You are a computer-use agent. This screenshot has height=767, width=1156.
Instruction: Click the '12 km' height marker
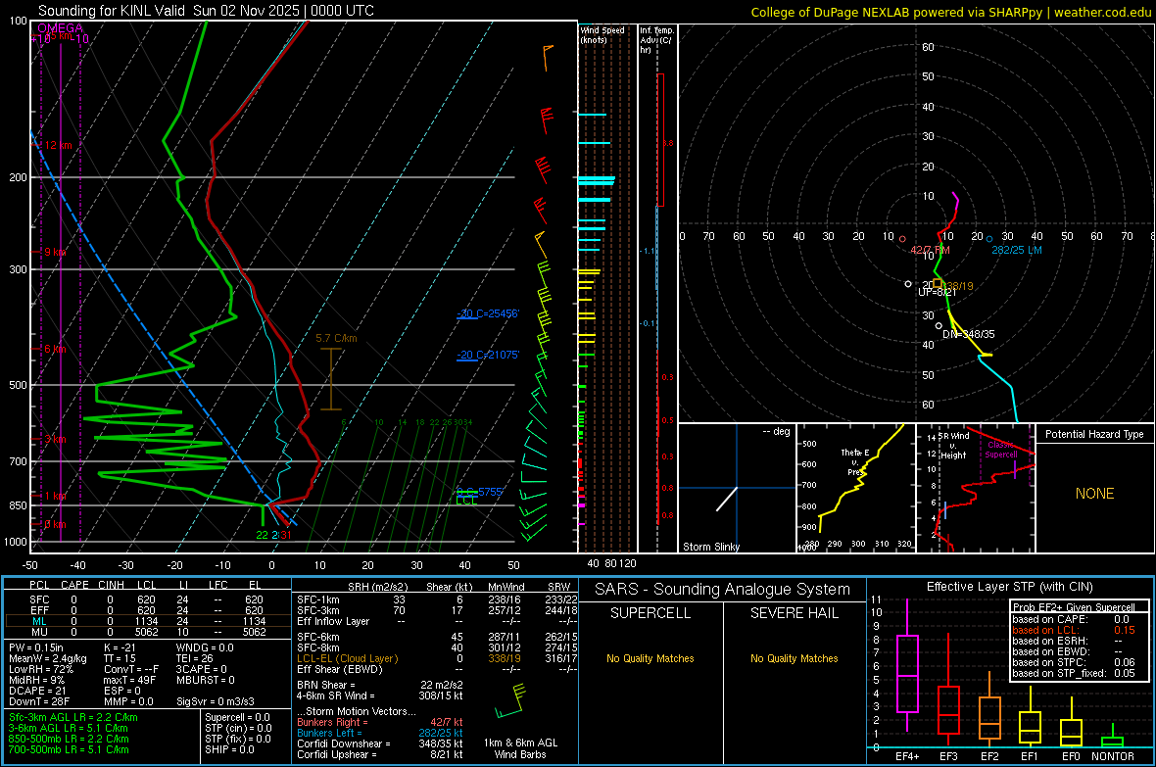(x=58, y=145)
